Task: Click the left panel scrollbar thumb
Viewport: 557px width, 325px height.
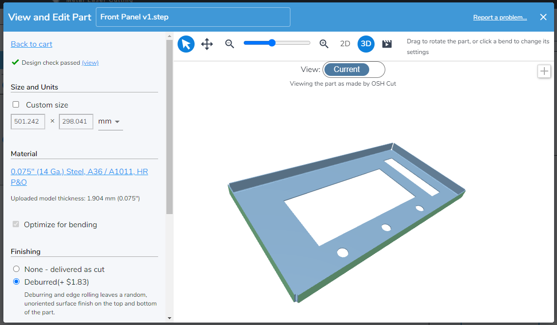Action: coord(169,127)
